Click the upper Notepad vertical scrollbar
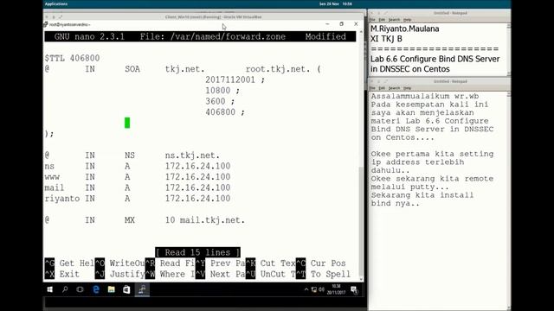554x311 pixels. click(508, 49)
